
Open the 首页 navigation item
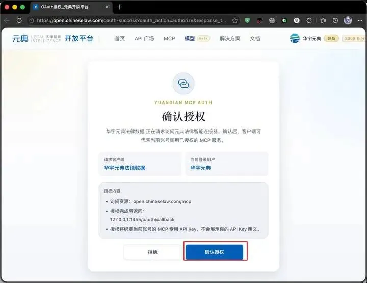(120, 38)
